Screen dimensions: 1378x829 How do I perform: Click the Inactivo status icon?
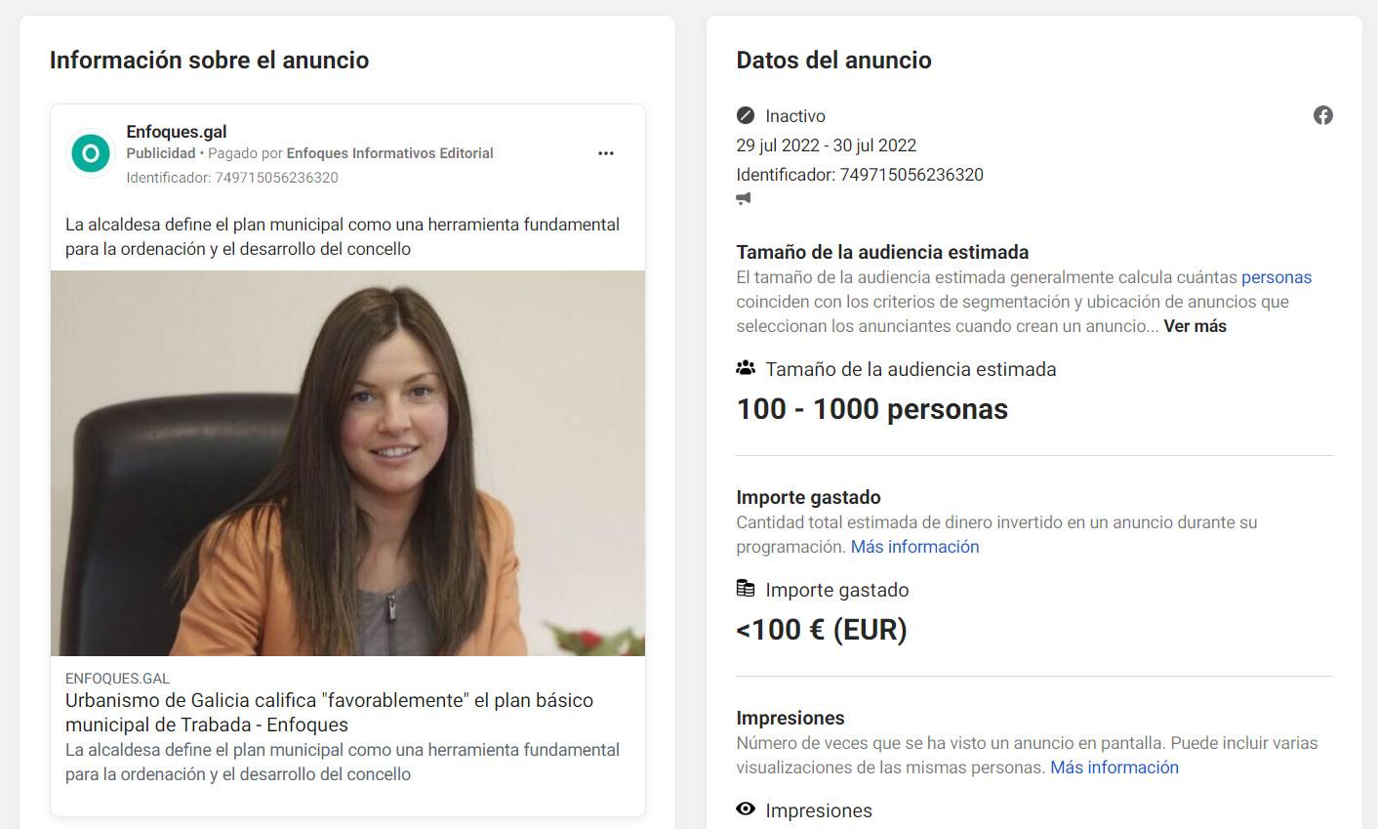pos(745,115)
